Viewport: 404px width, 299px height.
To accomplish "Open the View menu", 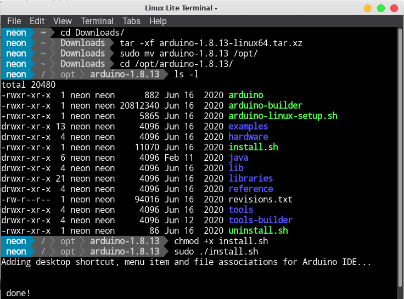I will coord(63,21).
